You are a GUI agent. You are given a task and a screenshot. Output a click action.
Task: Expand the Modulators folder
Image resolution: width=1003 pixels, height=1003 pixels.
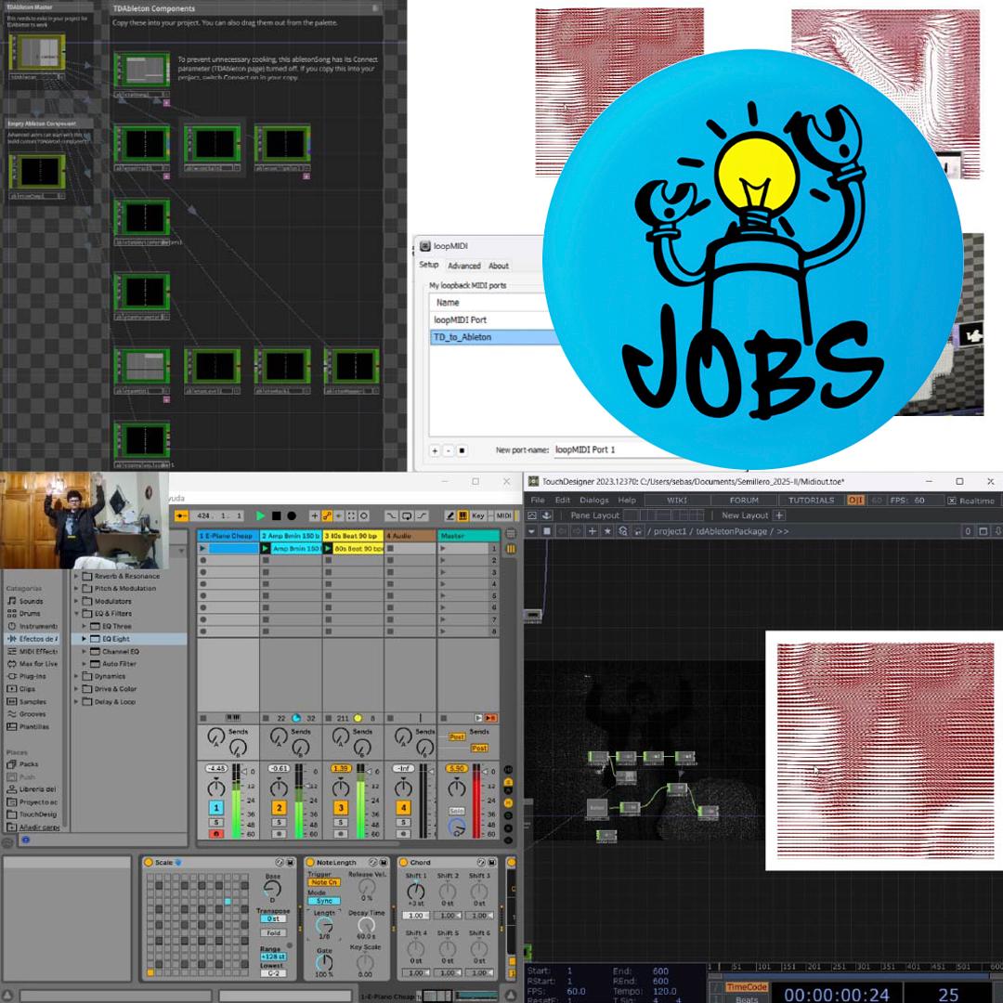[76, 601]
